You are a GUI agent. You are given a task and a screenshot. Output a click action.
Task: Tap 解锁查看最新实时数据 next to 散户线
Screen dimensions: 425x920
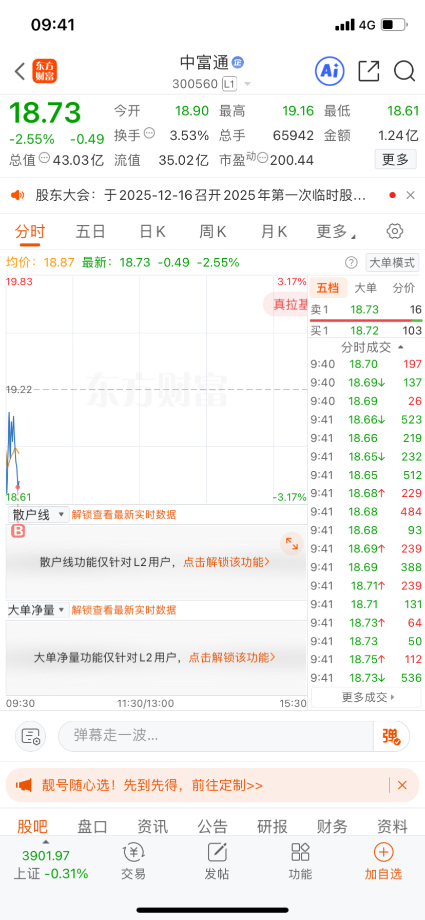(124, 514)
